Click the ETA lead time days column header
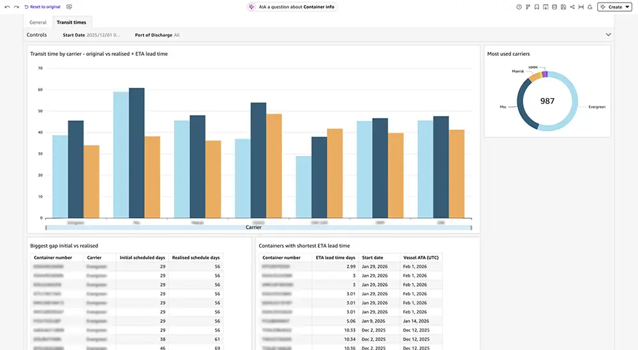 tap(336, 258)
